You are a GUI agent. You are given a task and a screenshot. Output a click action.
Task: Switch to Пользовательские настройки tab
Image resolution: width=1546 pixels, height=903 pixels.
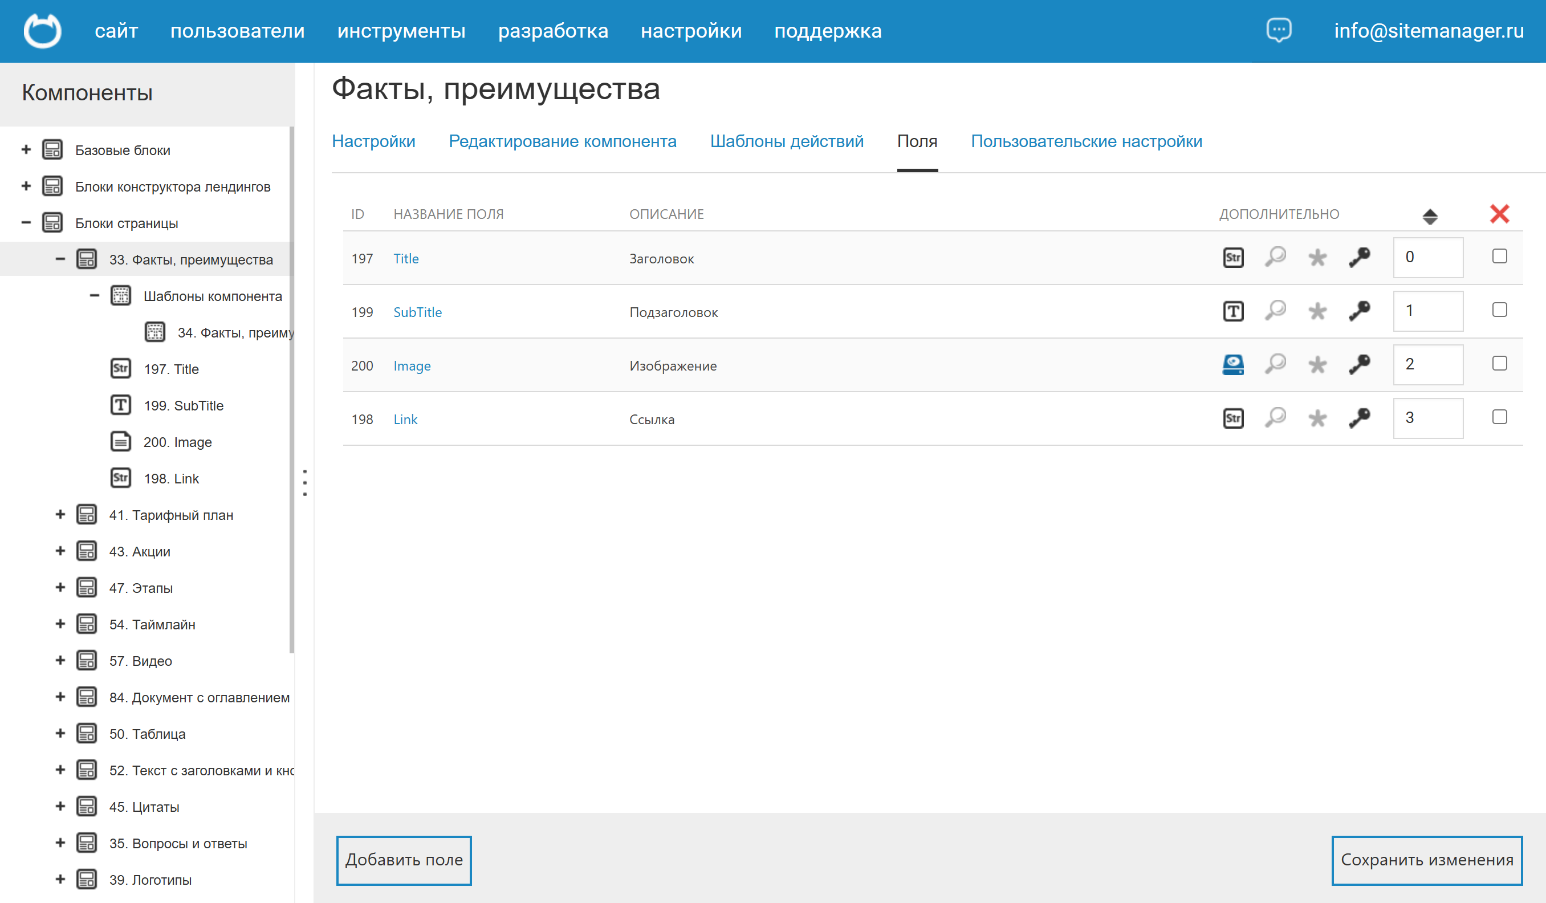(x=1087, y=141)
